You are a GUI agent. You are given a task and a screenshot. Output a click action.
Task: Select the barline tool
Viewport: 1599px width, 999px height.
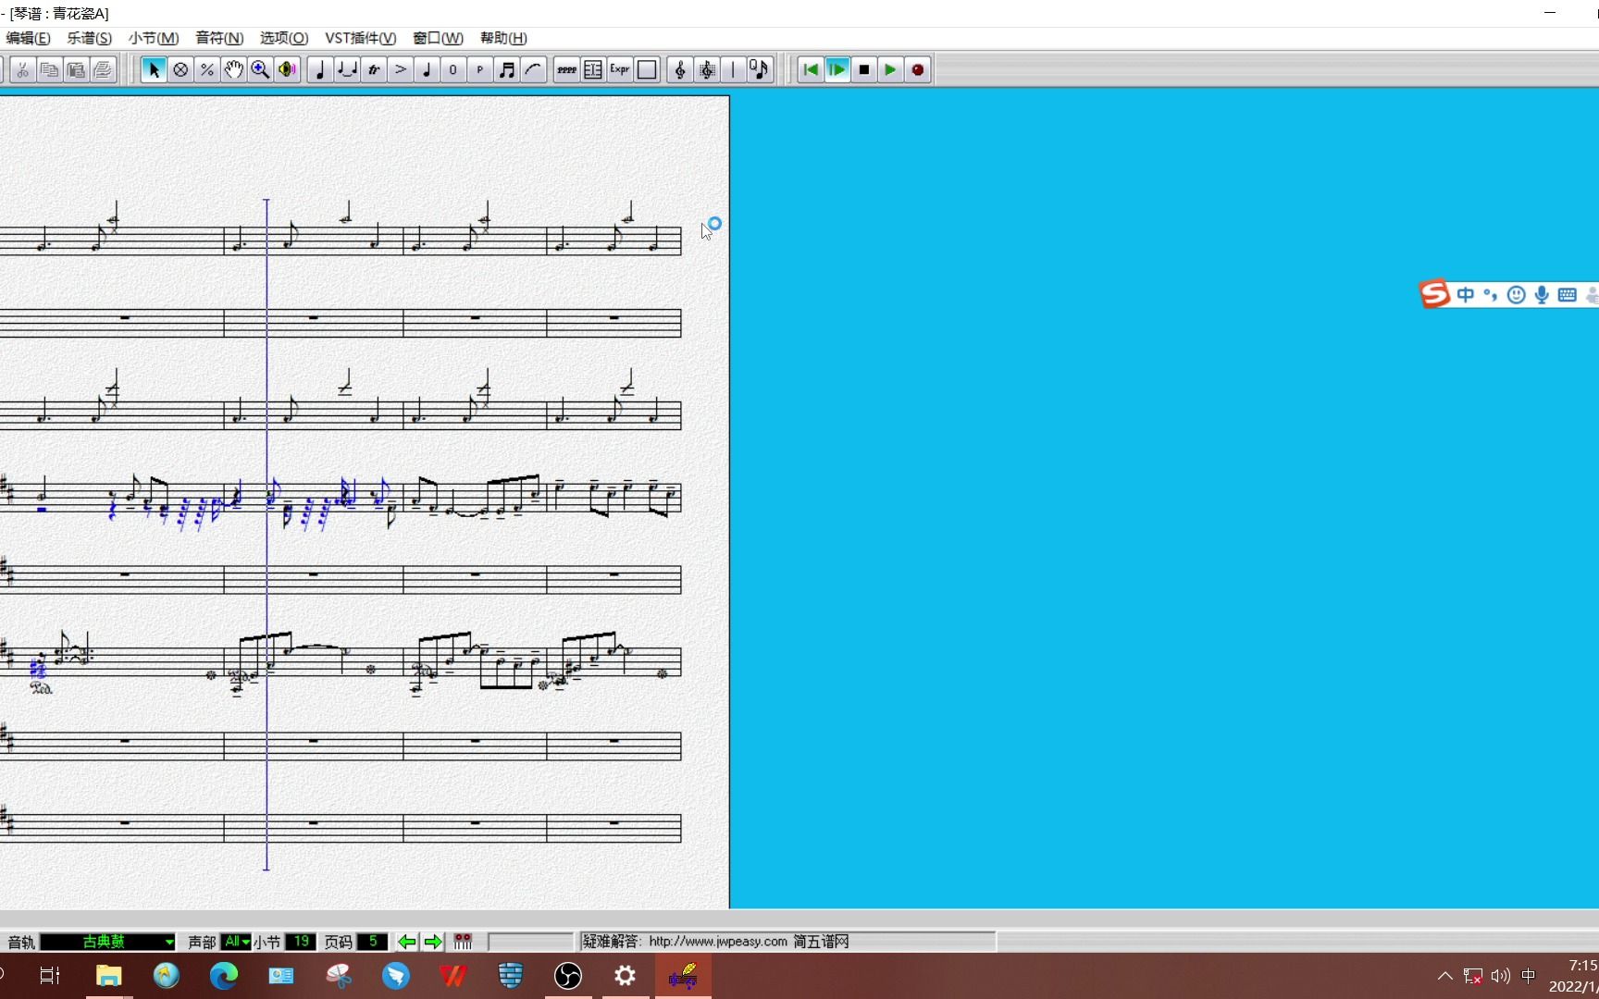733,69
